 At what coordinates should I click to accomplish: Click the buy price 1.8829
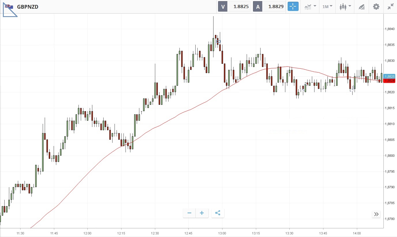tap(276, 6)
